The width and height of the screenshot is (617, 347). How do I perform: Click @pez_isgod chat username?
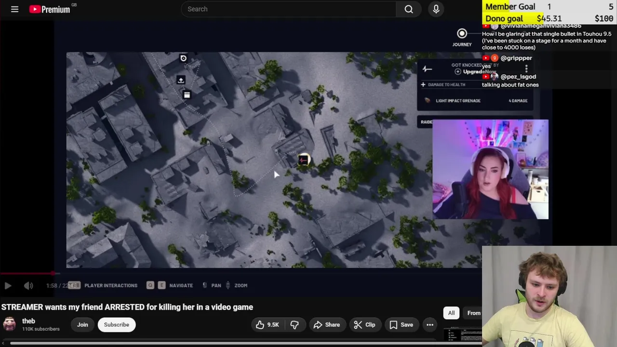pyautogui.click(x=518, y=77)
